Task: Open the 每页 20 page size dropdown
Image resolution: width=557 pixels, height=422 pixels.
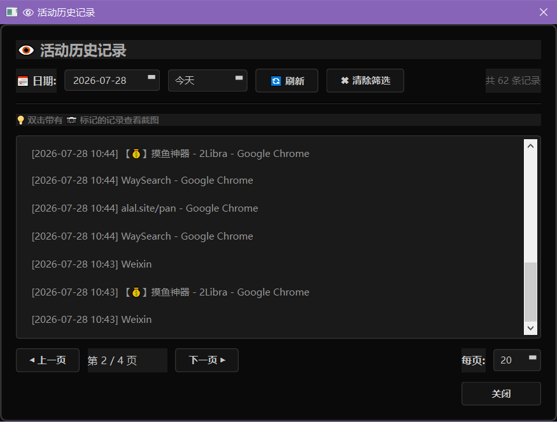Action: (517, 360)
